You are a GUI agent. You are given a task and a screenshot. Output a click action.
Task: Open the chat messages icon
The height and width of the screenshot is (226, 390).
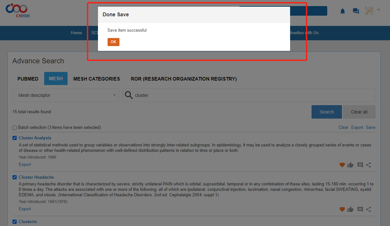click(x=356, y=11)
